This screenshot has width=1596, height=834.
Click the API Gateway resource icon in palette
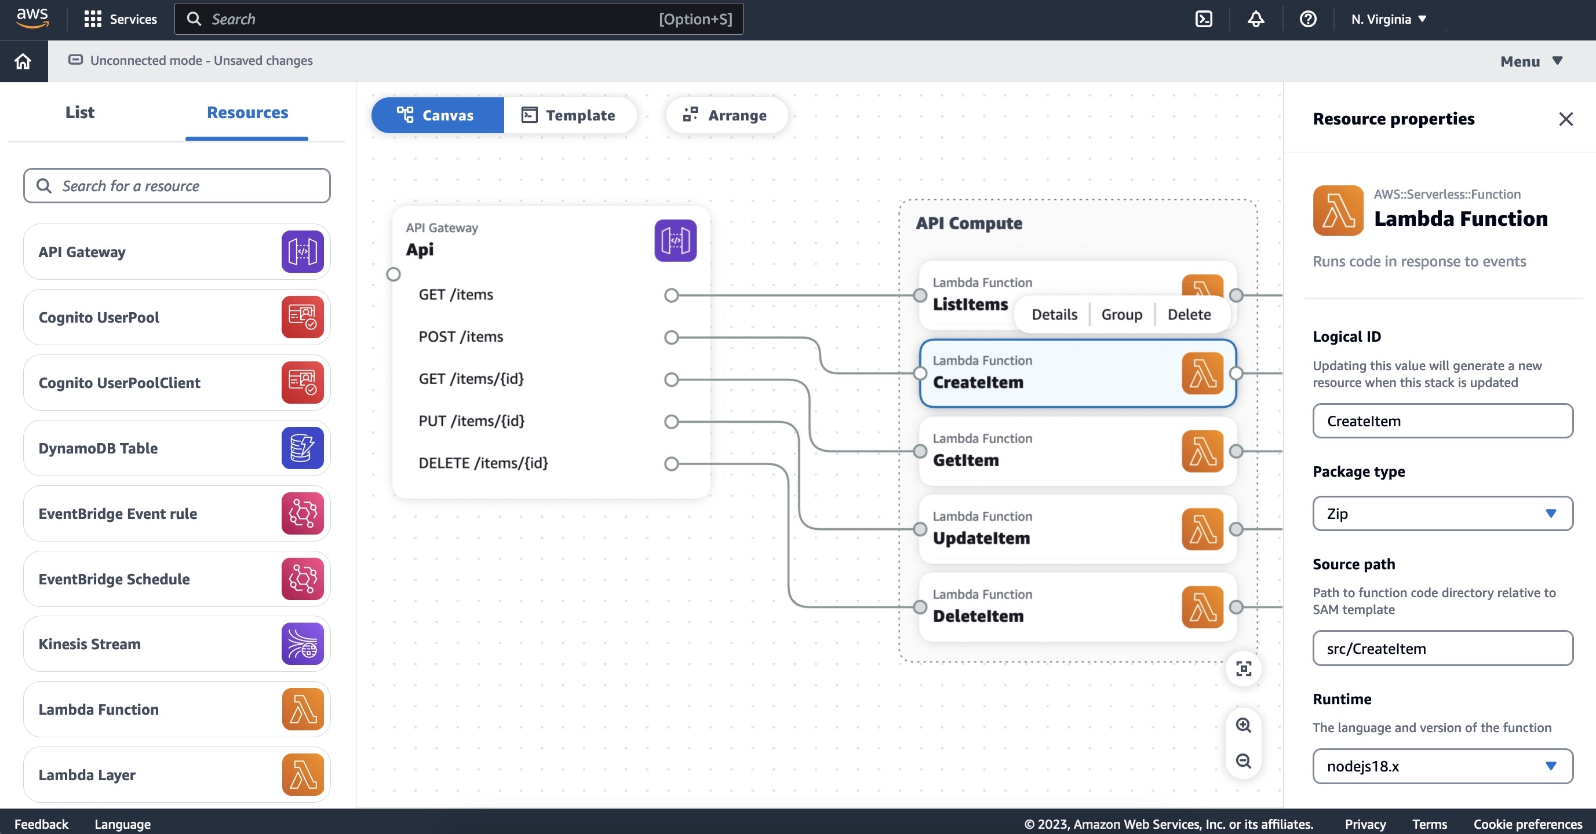(303, 251)
